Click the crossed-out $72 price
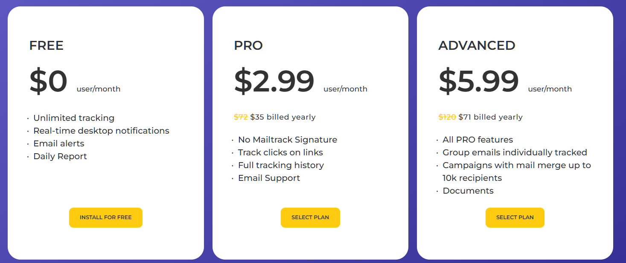The height and width of the screenshot is (263, 626). (241, 117)
